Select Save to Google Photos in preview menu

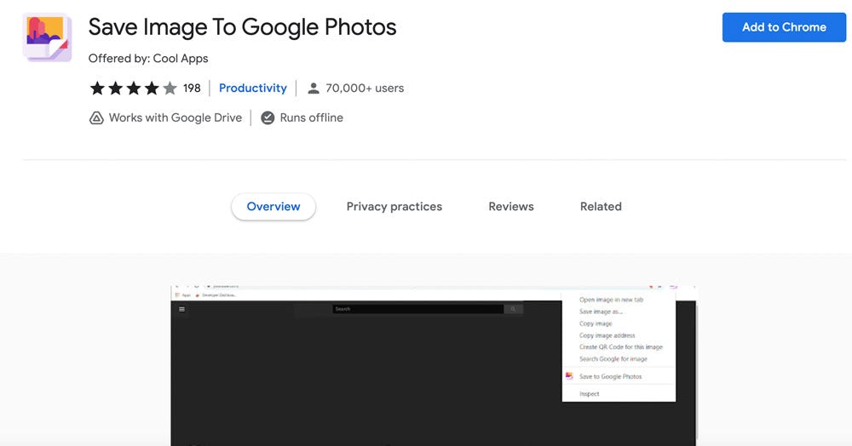[x=610, y=376]
